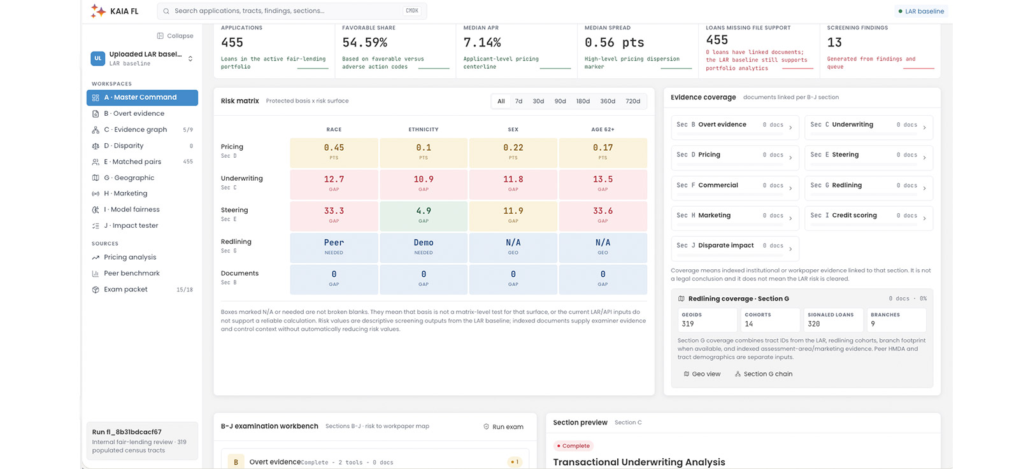Viewport: 1035px width, 469px height.
Task: Click the UL workspace avatar badge
Action: pos(97,59)
